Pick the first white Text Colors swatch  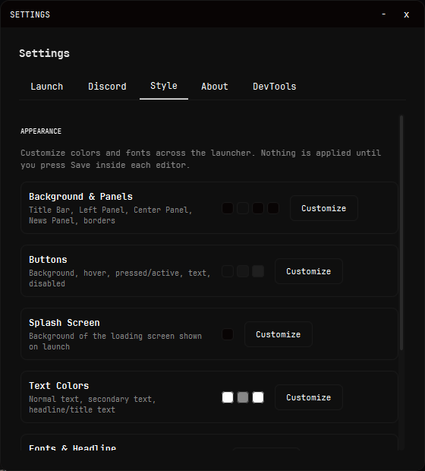pos(228,397)
